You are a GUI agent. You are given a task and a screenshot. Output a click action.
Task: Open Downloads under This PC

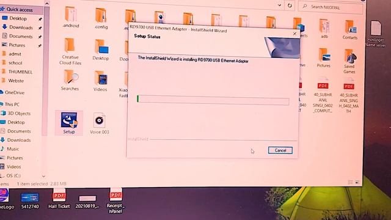click(x=19, y=140)
